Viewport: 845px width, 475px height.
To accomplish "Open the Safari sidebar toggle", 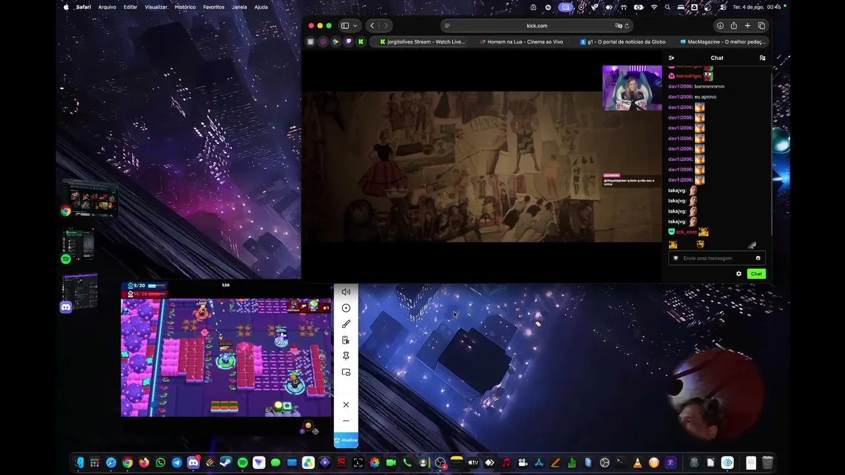I will (x=345, y=26).
